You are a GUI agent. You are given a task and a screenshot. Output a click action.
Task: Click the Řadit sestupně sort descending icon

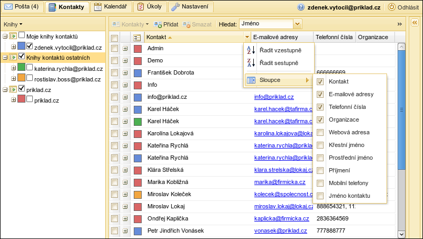(251, 63)
